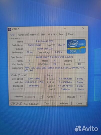
Task: Click the CPU-Z app icon in title bar
Action: pos(10,29)
